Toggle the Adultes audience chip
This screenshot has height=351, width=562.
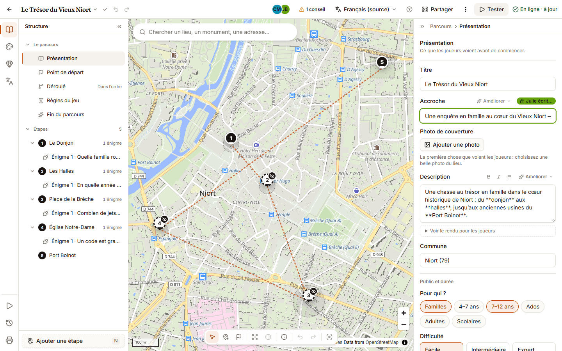tap(435, 321)
